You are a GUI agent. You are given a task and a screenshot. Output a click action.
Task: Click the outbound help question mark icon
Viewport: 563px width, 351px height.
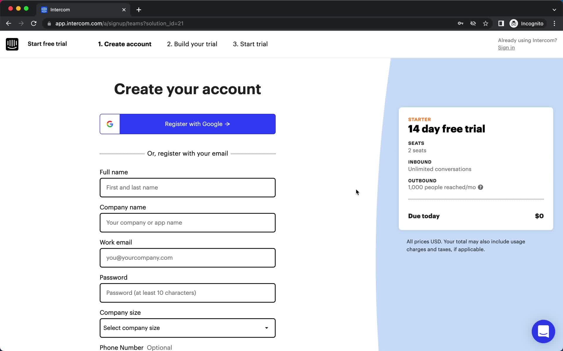(480, 187)
